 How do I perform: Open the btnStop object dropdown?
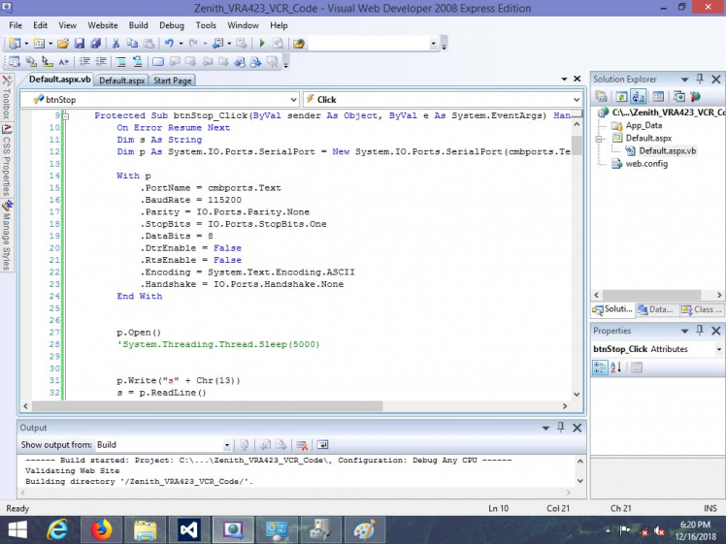pos(293,99)
